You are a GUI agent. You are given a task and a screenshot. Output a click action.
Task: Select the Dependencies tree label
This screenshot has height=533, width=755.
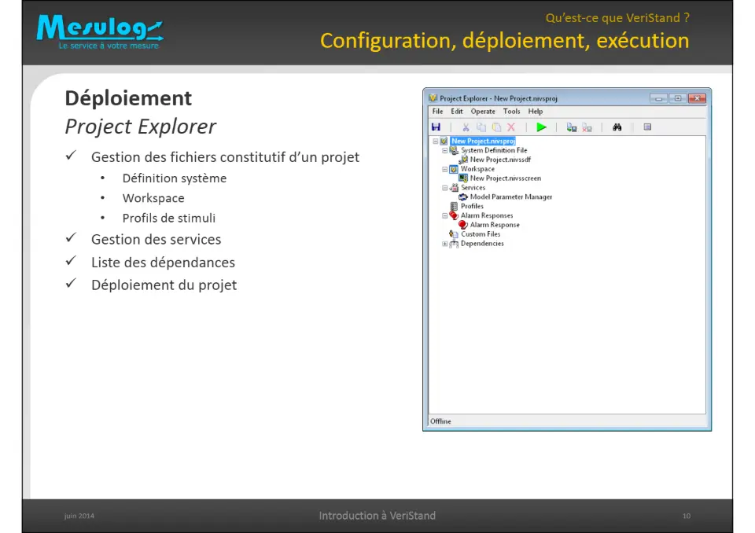(x=482, y=244)
